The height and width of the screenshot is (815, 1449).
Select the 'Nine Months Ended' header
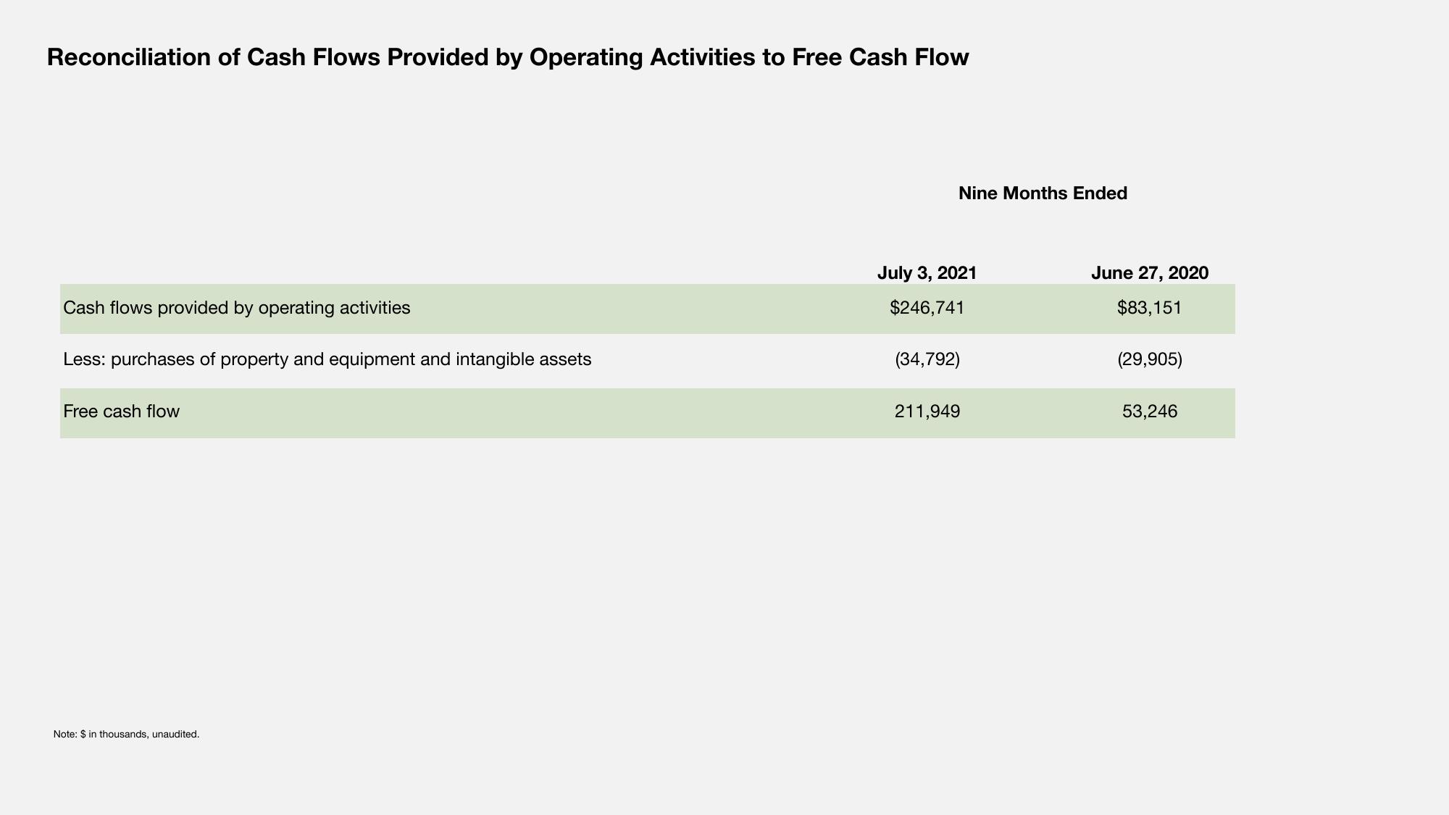coord(1043,193)
